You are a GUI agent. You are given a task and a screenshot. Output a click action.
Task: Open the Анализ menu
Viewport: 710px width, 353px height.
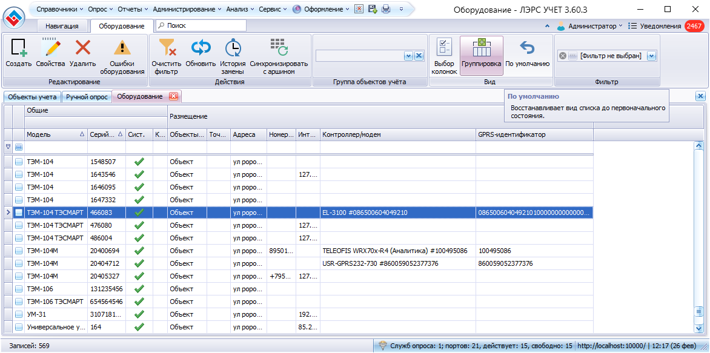[x=239, y=8]
